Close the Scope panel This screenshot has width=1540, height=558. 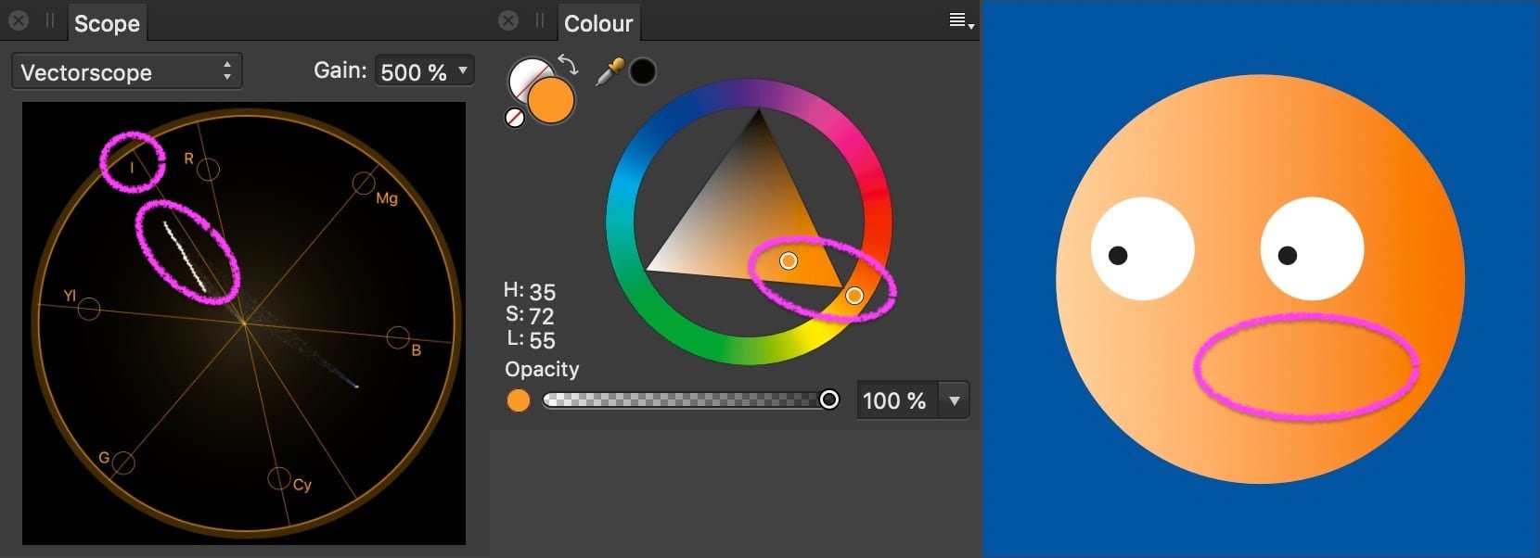[x=19, y=20]
